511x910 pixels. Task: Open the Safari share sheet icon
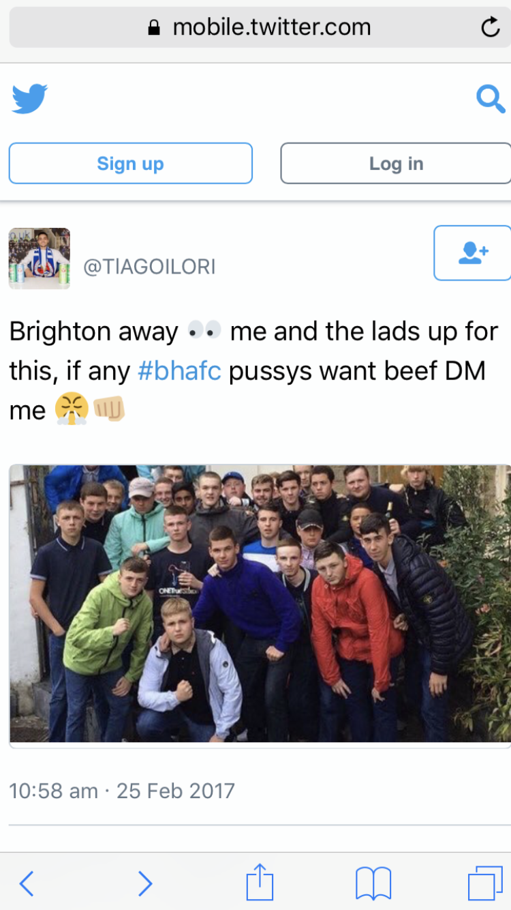(x=260, y=881)
